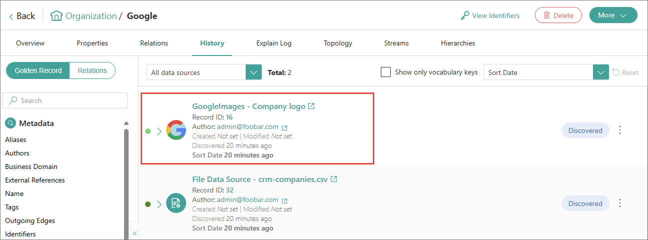Select Tags in Metadata list
648x240 pixels.
click(12, 207)
